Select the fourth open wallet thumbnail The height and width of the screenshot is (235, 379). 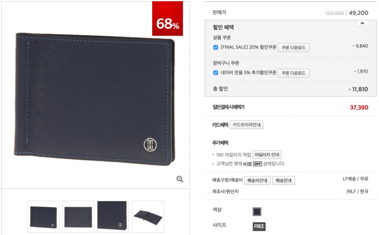[148, 217]
